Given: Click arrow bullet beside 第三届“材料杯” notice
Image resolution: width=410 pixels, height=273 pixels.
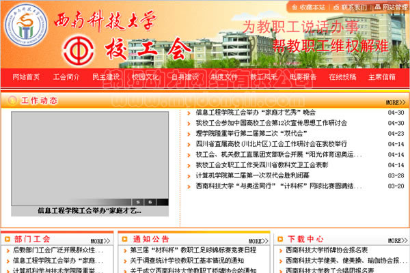Looking at the screenshot, I should [x=125, y=250].
